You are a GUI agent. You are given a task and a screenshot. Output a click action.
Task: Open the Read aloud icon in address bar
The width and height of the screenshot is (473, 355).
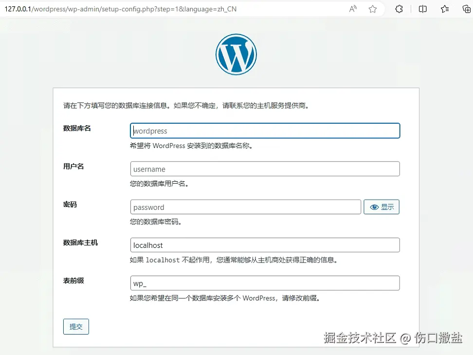pos(353,9)
